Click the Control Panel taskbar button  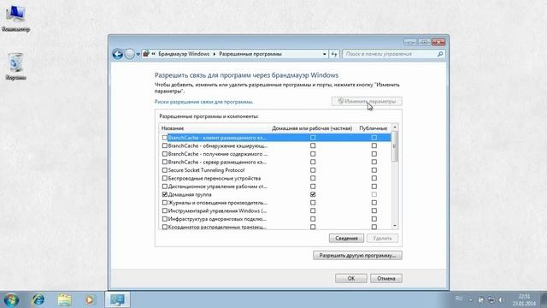click(x=117, y=299)
